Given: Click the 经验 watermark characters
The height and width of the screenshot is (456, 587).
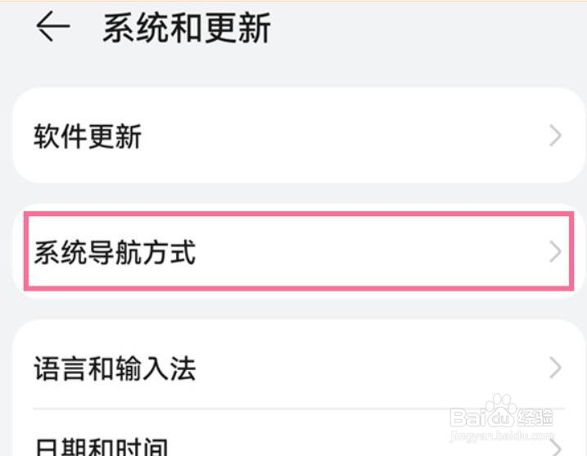Looking at the screenshot, I should tap(535, 417).
